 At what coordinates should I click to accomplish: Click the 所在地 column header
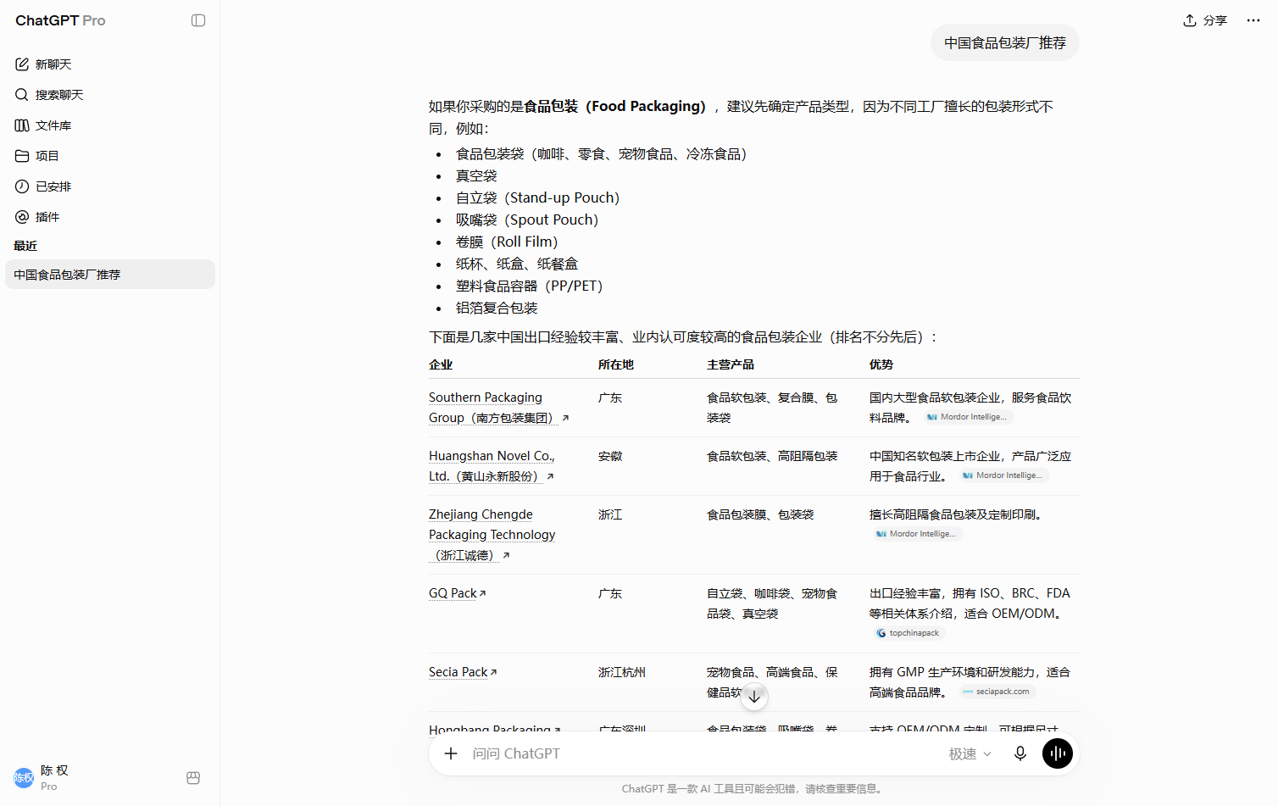point(616,364)
